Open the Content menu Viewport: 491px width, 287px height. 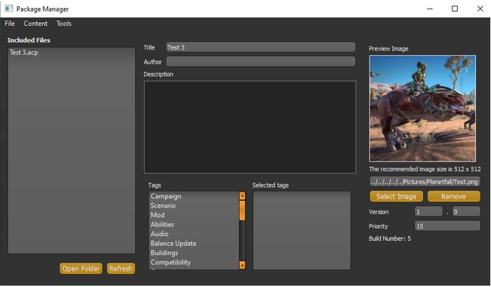35,24
